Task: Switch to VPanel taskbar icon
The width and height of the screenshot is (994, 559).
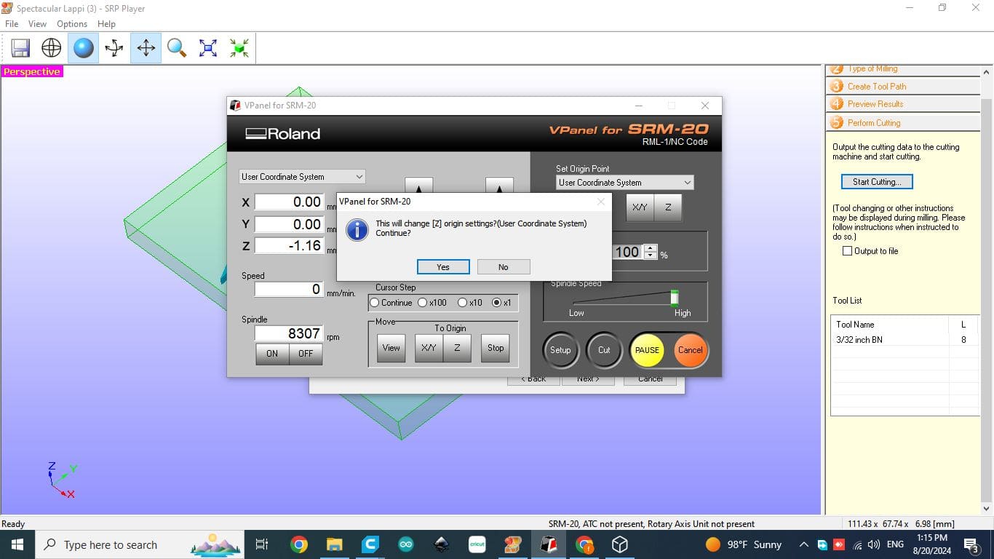Action: (548, 544)
